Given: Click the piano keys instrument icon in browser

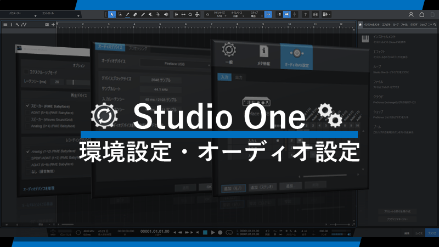Looking at the screenshot, I should 365,39.
